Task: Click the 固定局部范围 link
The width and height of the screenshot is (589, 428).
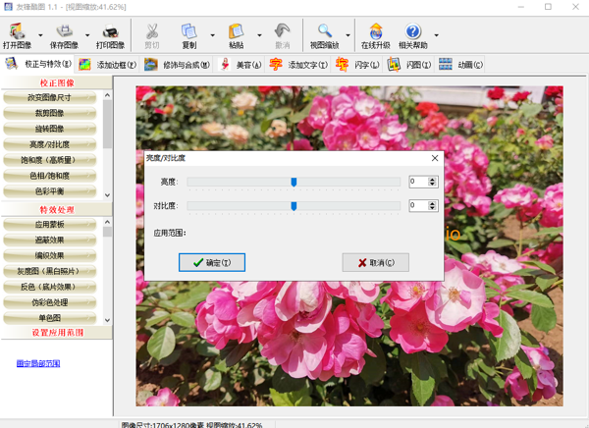Action: 38,363
